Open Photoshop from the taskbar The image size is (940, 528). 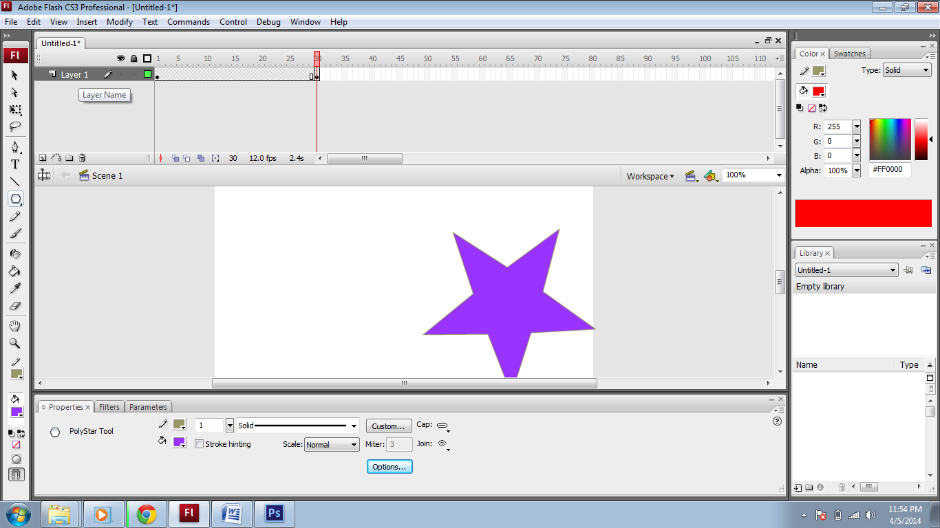coord(274,514)
